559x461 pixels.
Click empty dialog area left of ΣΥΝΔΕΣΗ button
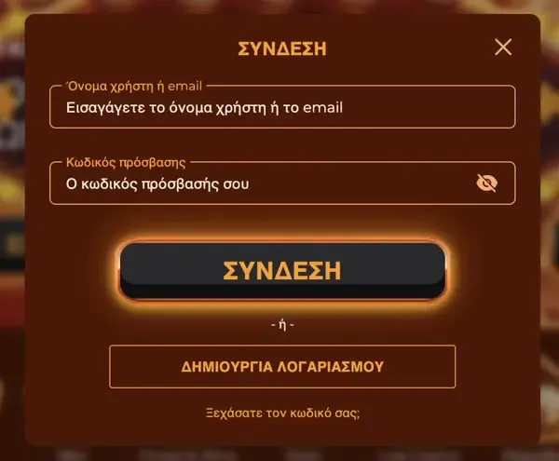pos(72,271)
